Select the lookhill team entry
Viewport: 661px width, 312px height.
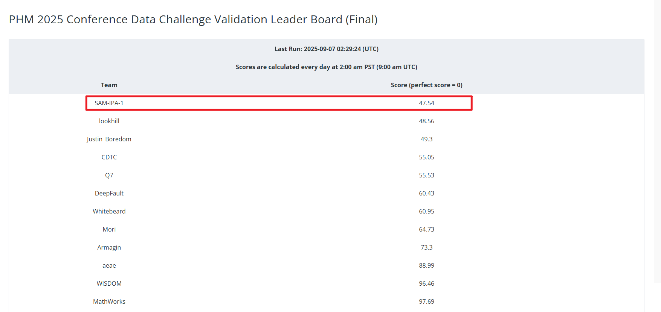109,121
